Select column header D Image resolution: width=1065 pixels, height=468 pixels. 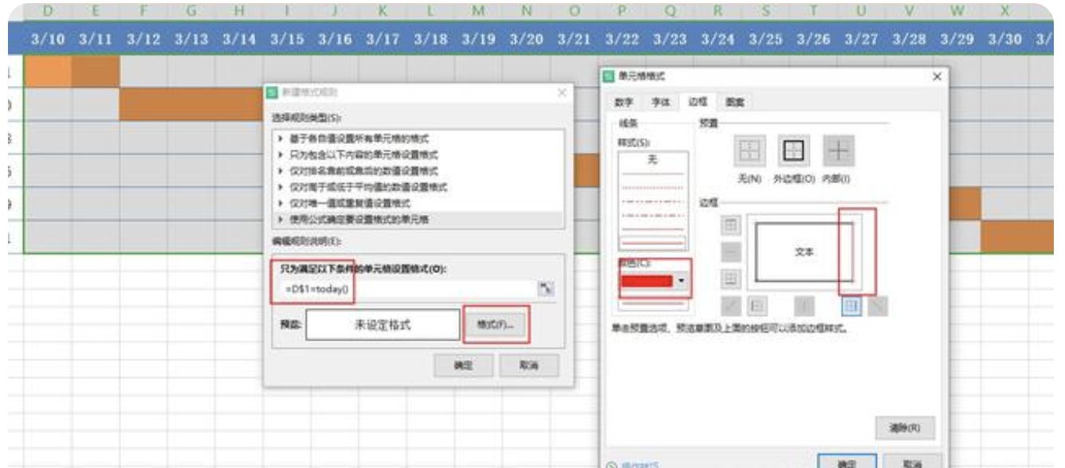[48, 11]
